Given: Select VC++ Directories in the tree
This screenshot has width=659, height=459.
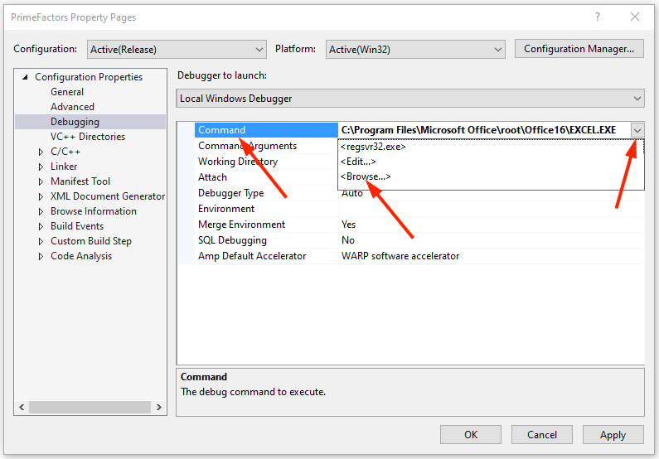Looking at the screenshot, I should pyautogui.click(x=88, y=137).
